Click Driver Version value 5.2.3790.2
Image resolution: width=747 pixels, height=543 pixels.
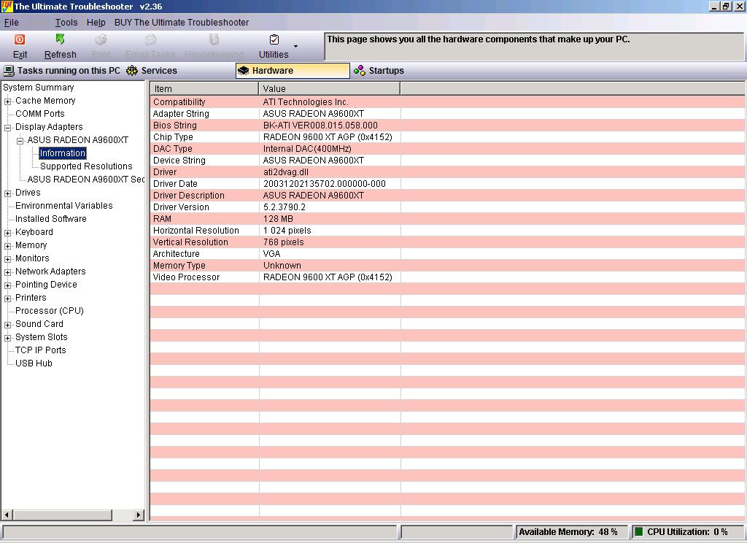(x=285, y=207)
